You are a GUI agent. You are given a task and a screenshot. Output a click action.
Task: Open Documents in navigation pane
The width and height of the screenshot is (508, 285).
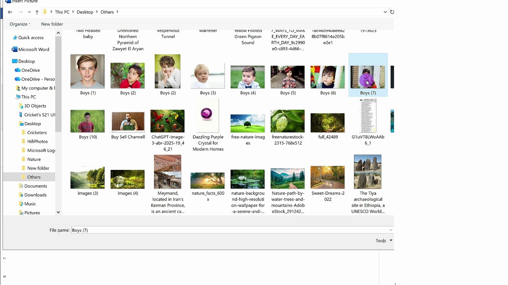33,186
